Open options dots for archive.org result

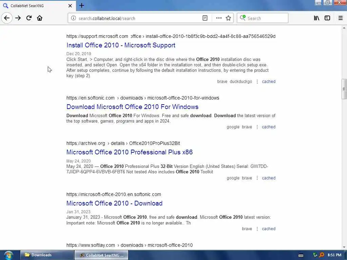[257, 178]
